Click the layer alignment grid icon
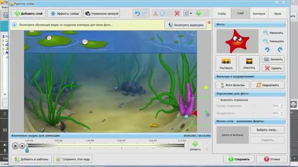The width and height of the screenshot is (298, 167). pos(186,13)
